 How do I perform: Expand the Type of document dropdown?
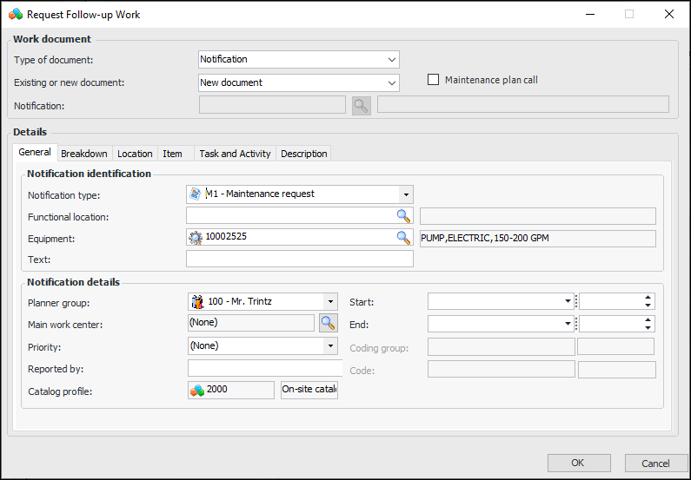(391, 60)
